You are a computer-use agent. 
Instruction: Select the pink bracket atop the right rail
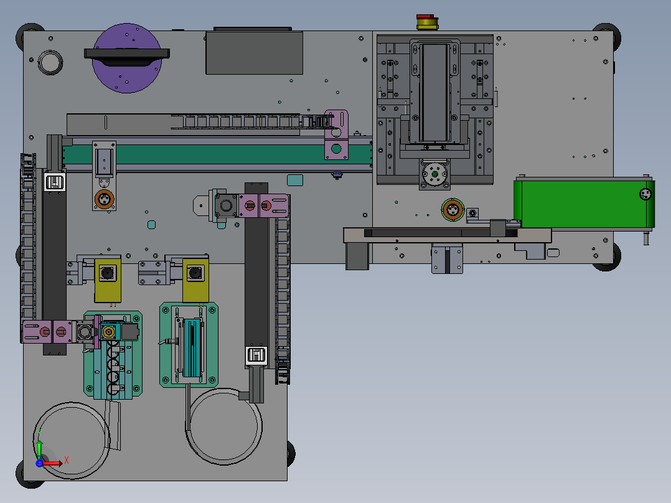[264, 206]
